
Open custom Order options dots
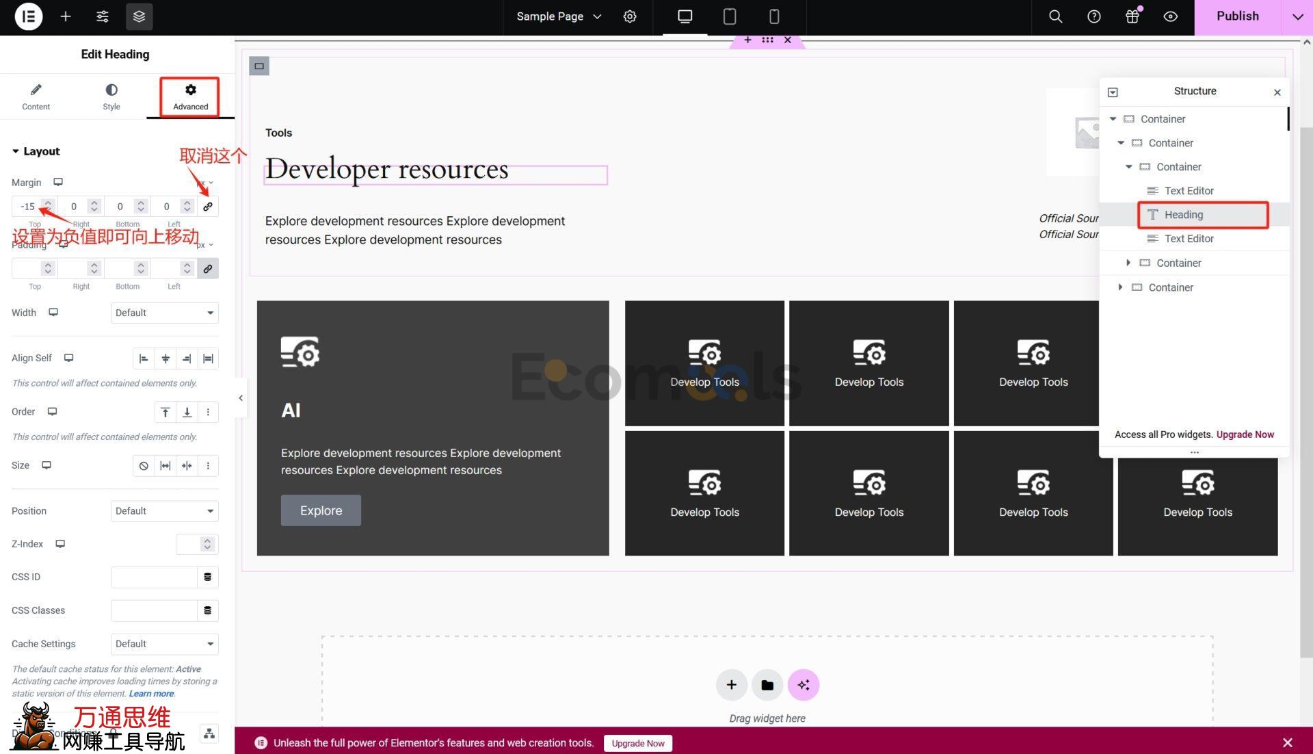[x=208, y=412]
